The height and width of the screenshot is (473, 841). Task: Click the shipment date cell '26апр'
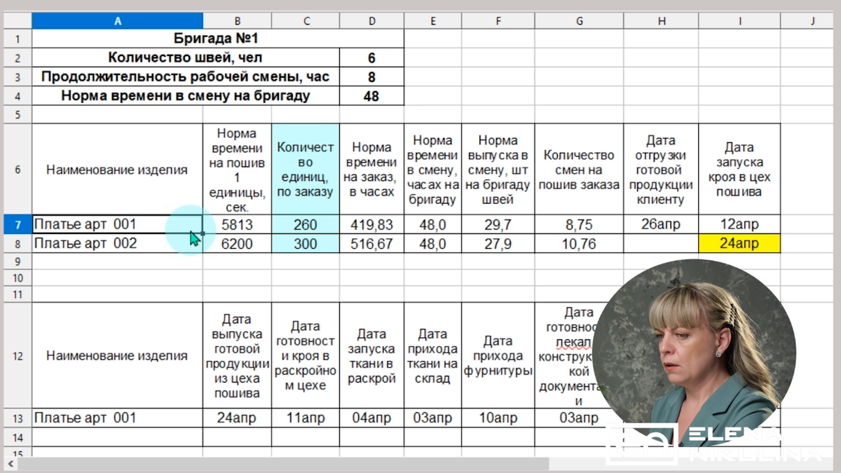tap(661, 225)
